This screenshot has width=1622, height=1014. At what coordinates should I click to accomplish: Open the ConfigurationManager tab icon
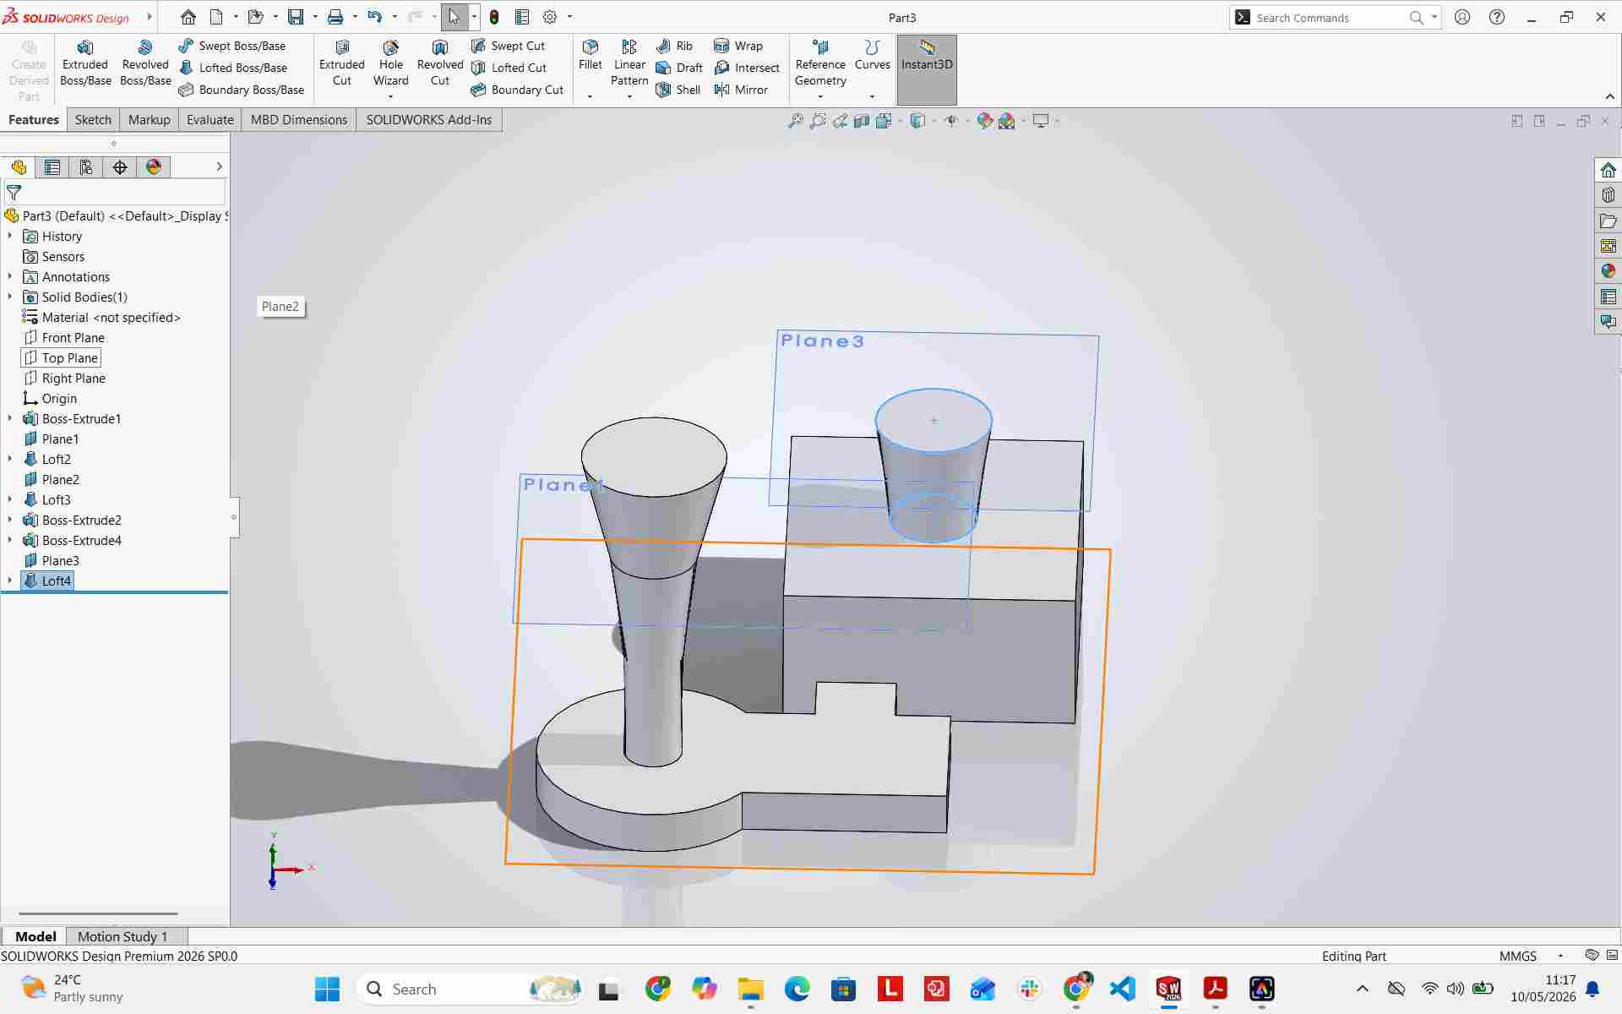click(x=86, y=167)
